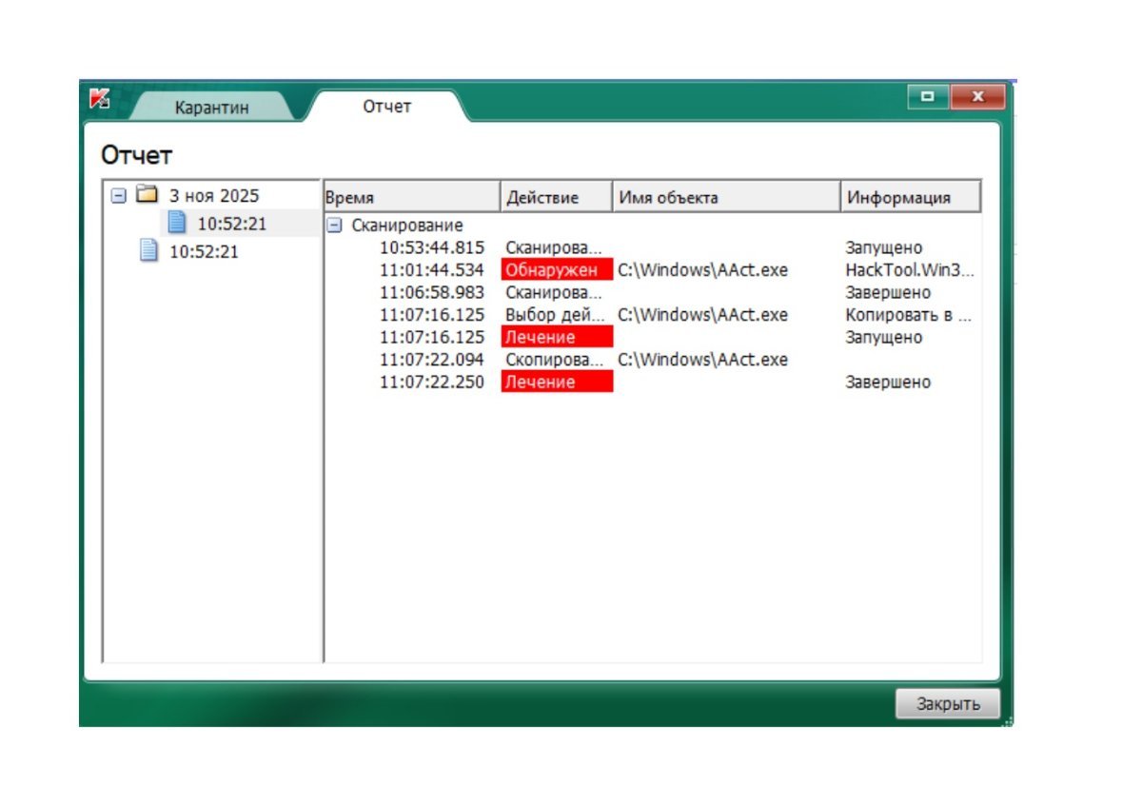Sort by the Действие column header

click(x=556, y=197)
